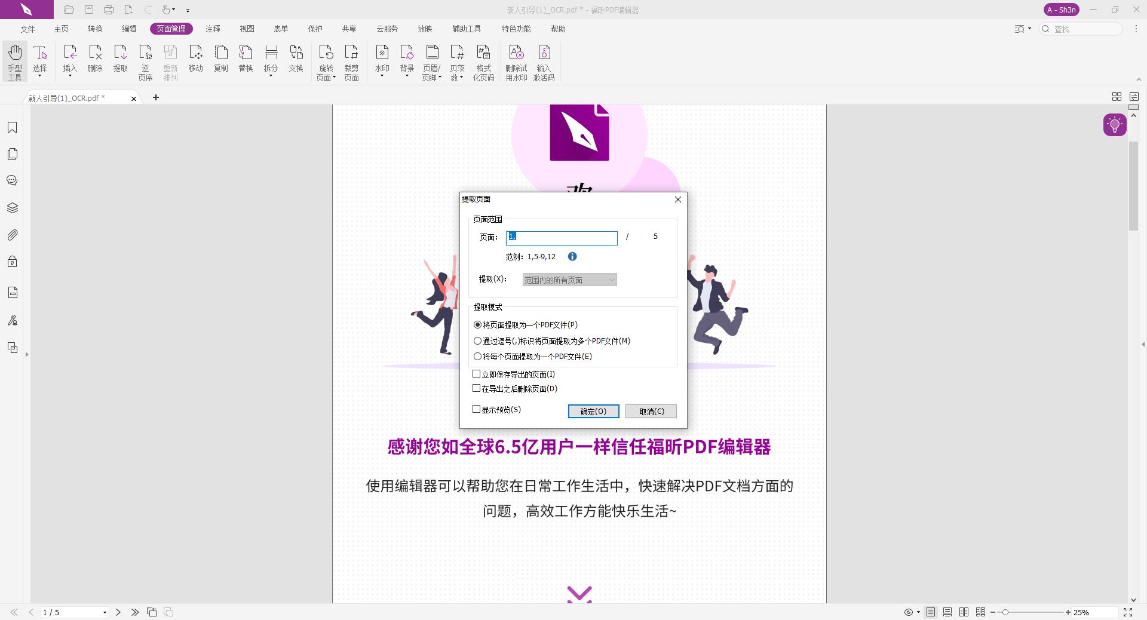
Task: Select the 将每个页面提取为一个PDF文件 radio button
Action: [477, 356]
